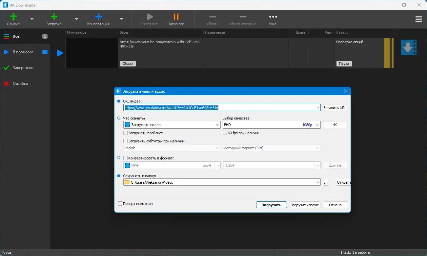Click the blue download film icon
This screenshot has width=427, height=256.
click(x=408, y=48)
